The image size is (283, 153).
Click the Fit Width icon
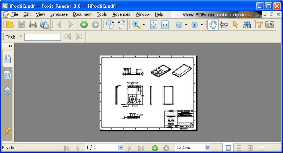[x=165, y=25]
